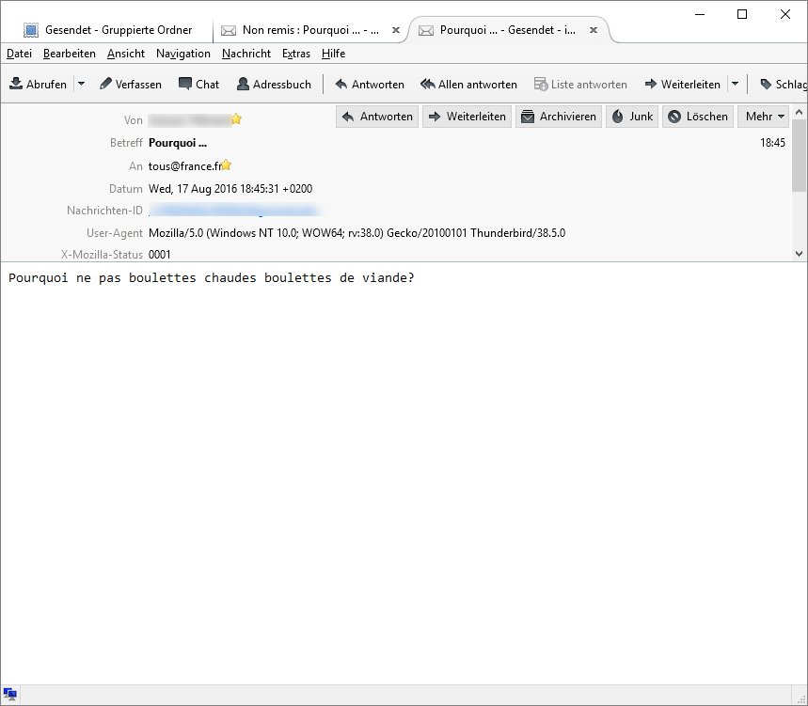
Task: Click the Schlagwörter tag toolbar button
Action: coord(784,84)
